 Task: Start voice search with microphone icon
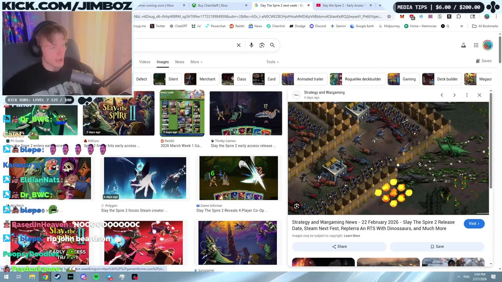[251, 45]
